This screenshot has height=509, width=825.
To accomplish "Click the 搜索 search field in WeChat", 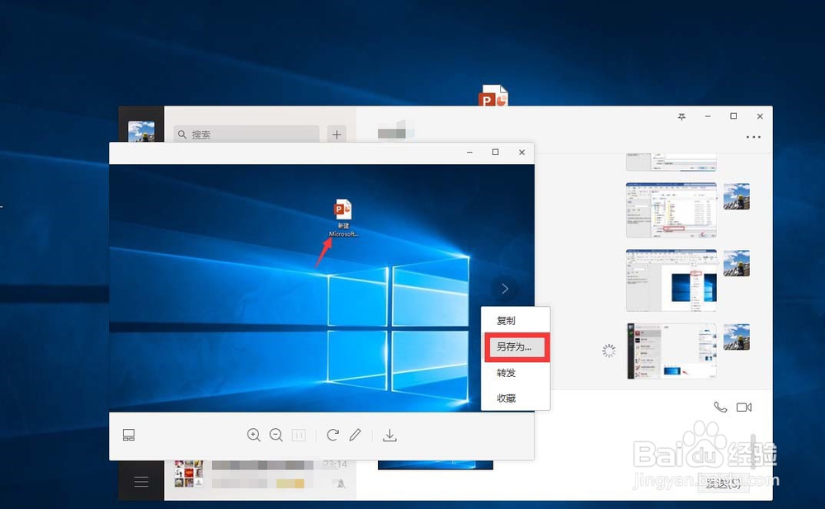I will pos(246,134).
